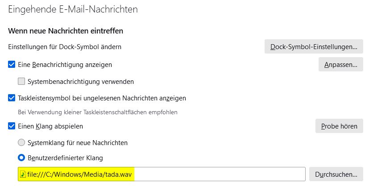Screen dimensions: 369x187
Task: Select the Systemklang für neue Nachrichten radio button
Action: coord(21,143)
